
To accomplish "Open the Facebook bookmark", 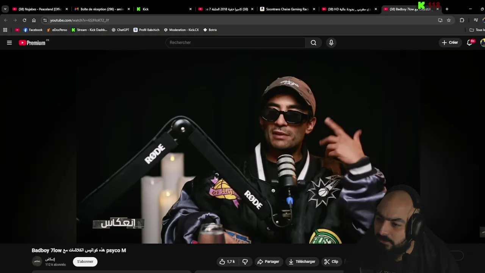I will (33, 30).
